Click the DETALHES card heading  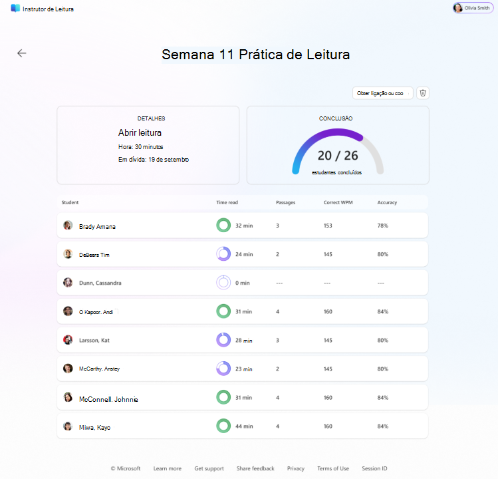151,118
